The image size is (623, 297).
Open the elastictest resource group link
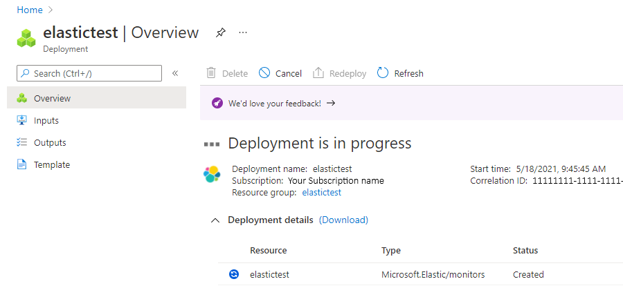click(x=322, y=192)
